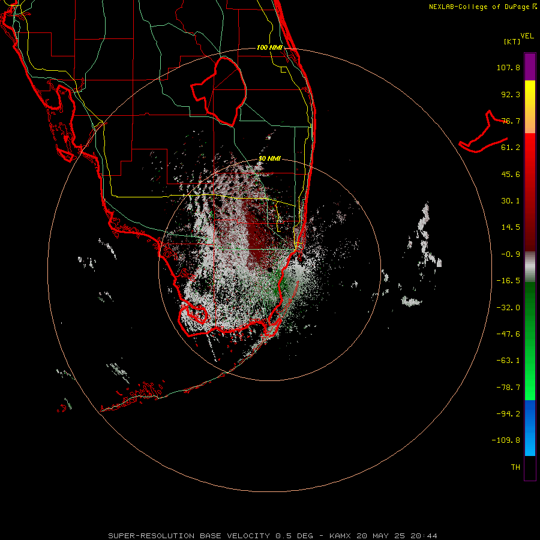
Task: Click the 107.8 legend value
Action: [x=508, y=67]
